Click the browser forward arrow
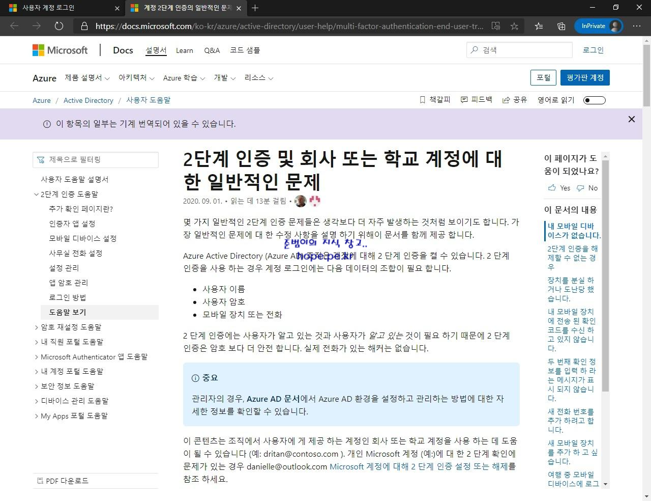 37,26
